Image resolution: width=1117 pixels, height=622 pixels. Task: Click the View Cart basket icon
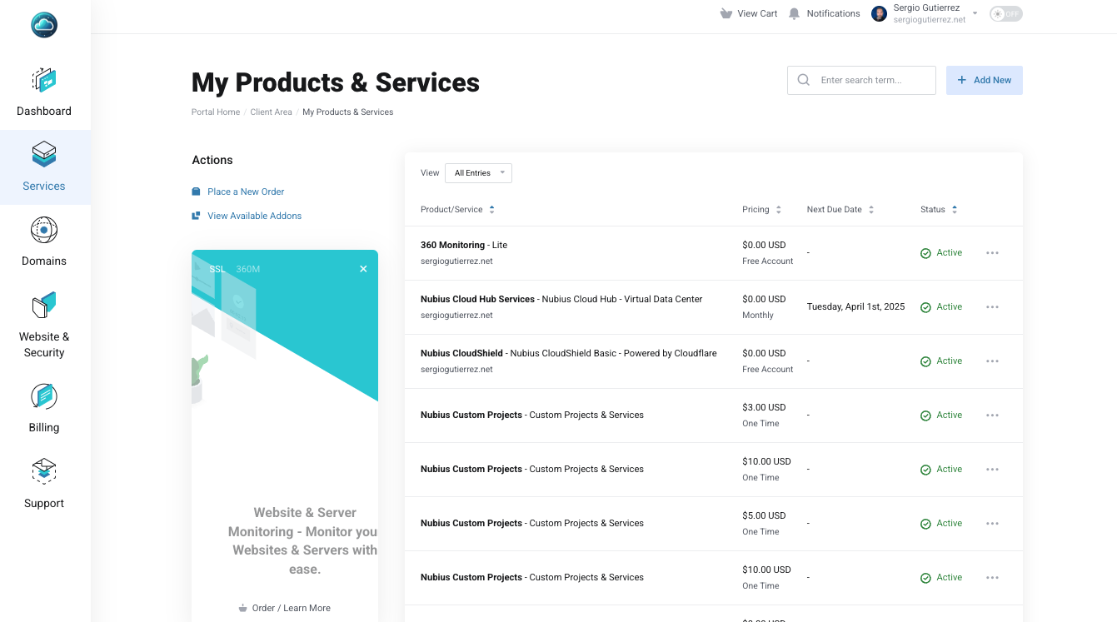coord(726,13)
